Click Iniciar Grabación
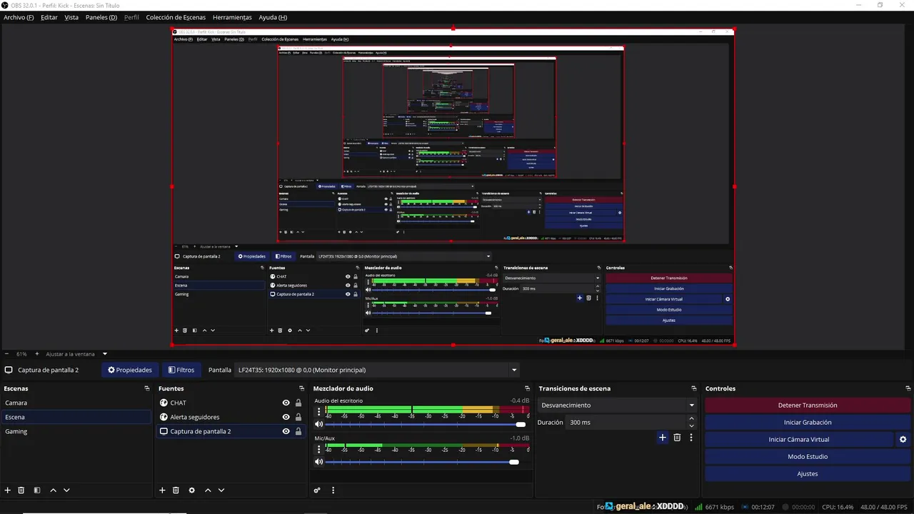 [808, 423]
